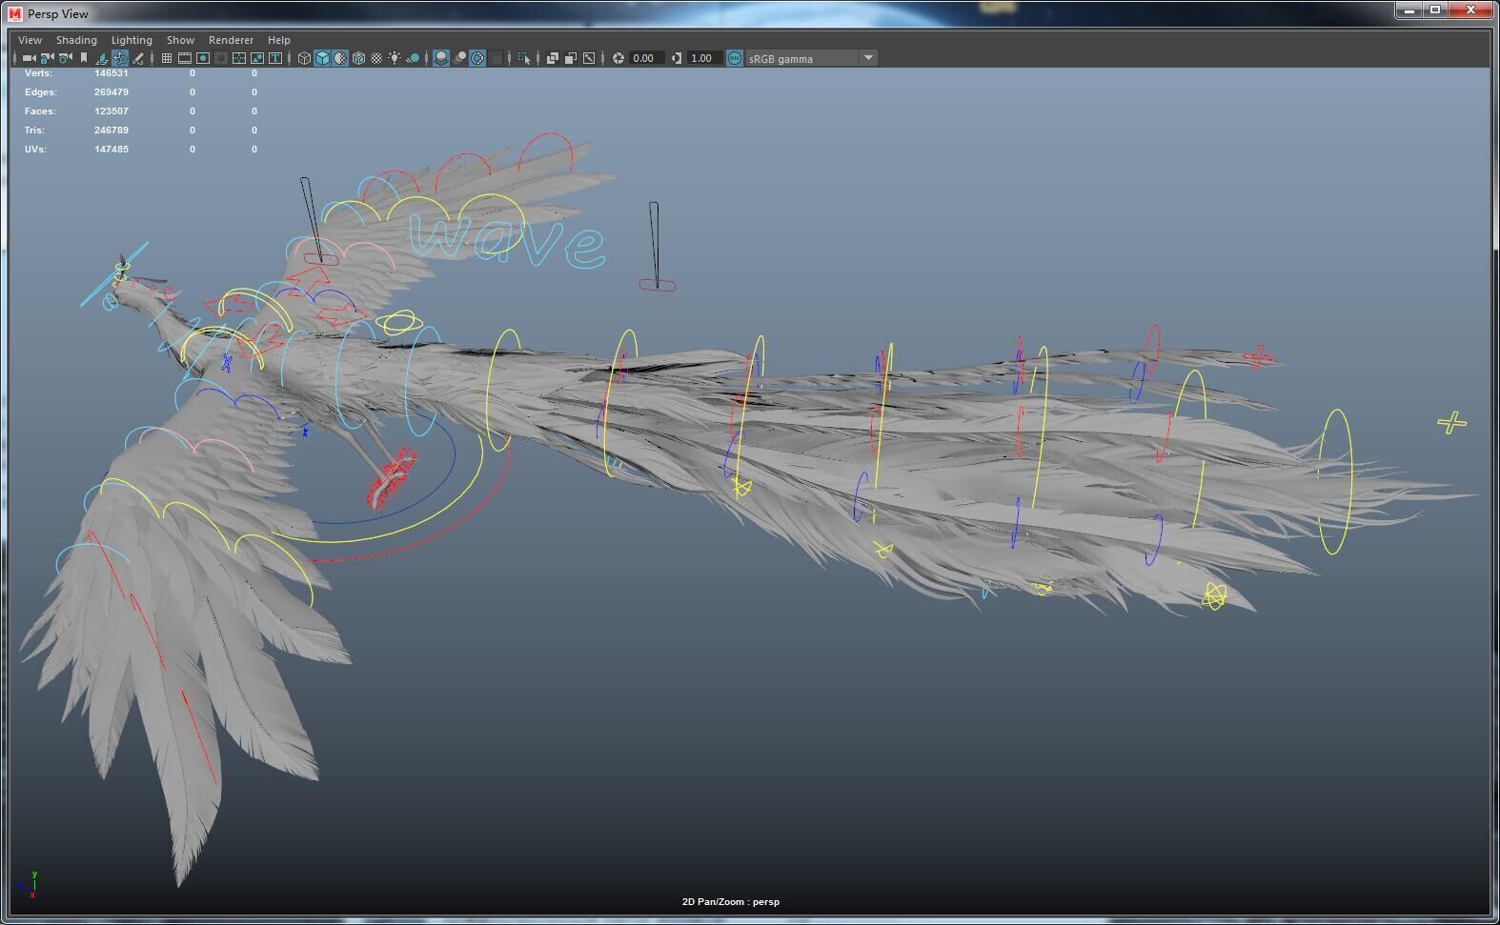1500x925 pixels.
Task: Toggle the View Transform ON button
Action: 735,58
